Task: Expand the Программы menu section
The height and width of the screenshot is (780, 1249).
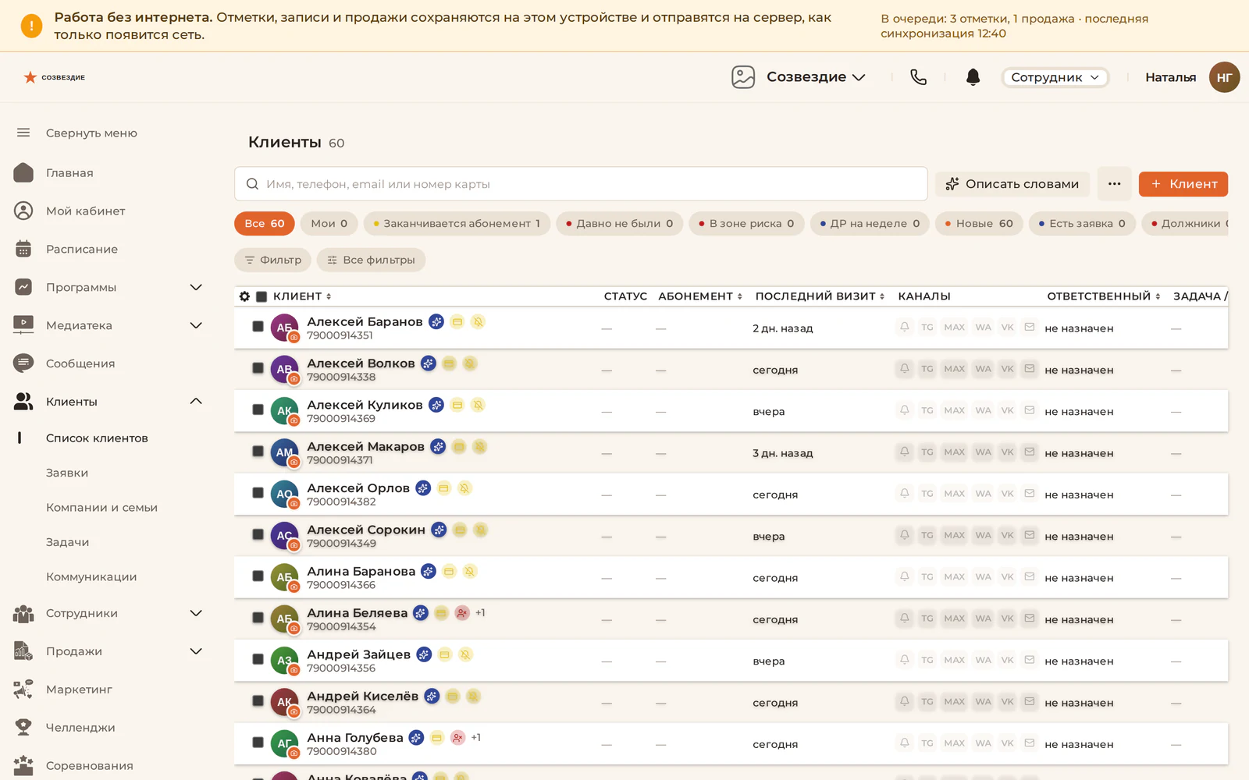Action: tap(196, 287)
